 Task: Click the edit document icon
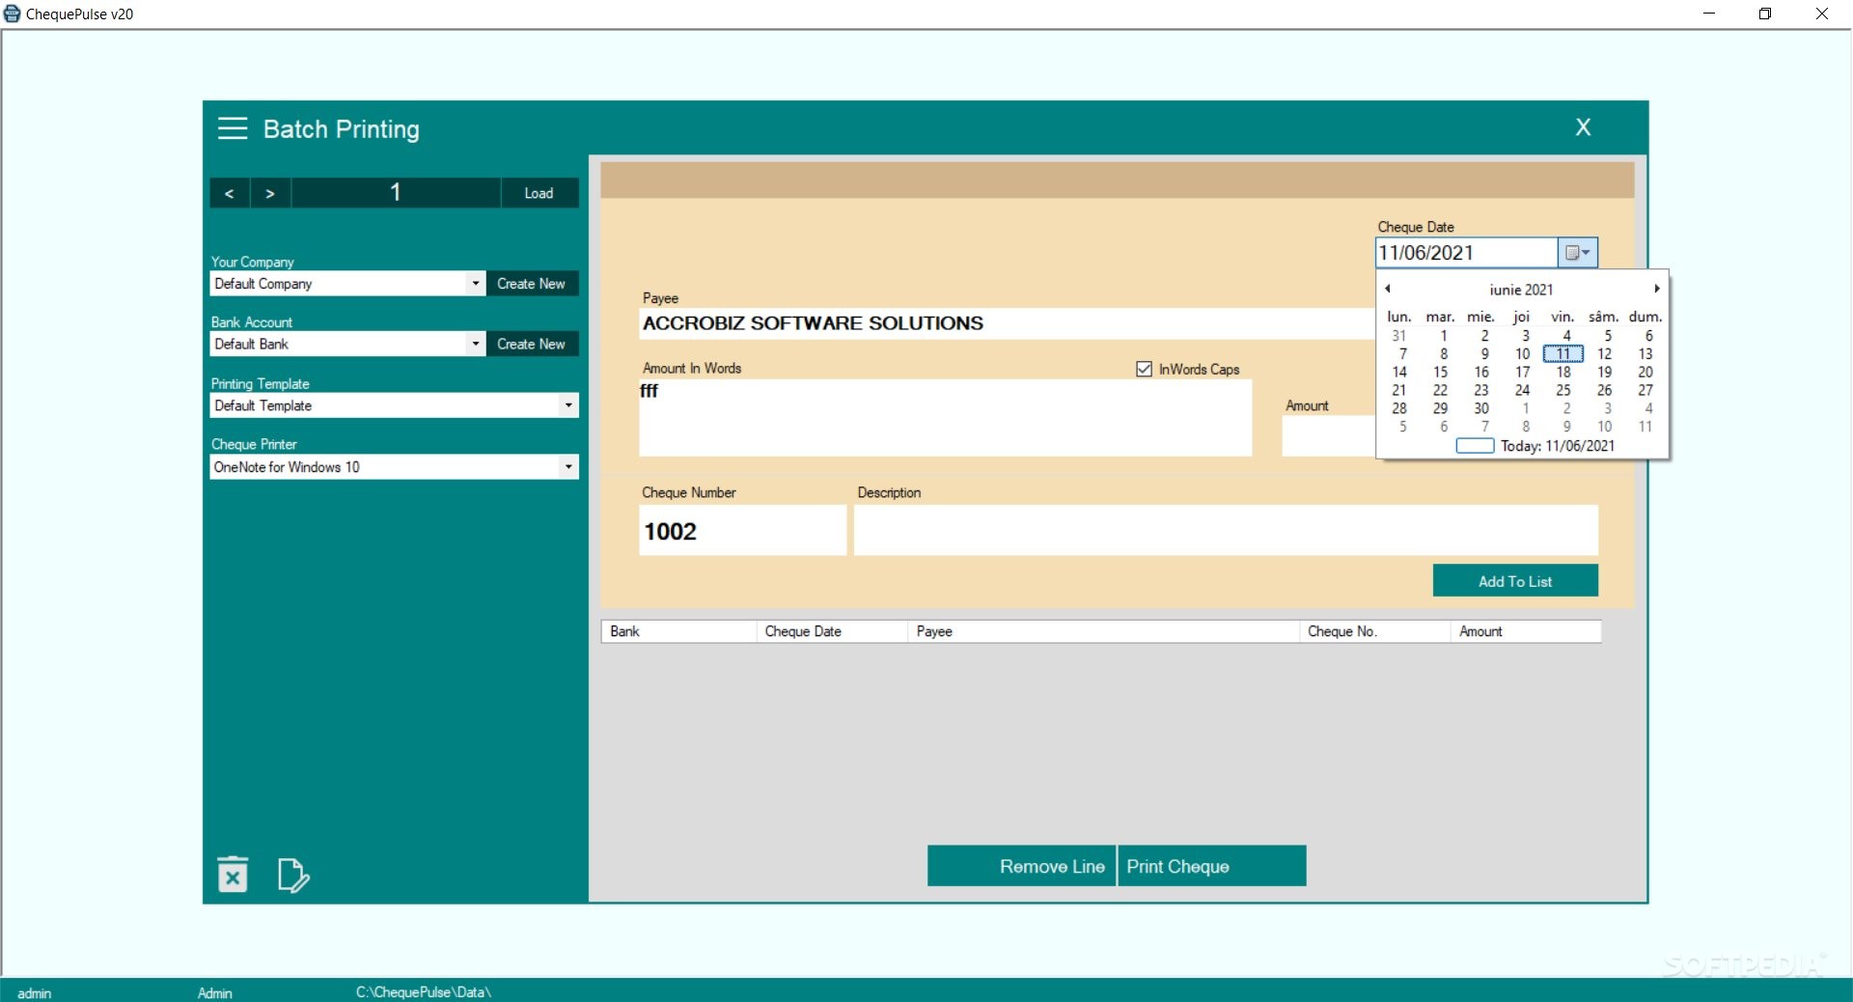(x=293, y=877)
